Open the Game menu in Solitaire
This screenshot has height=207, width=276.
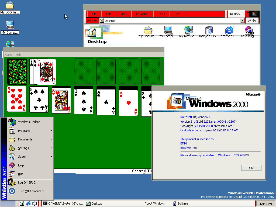tap(9, 55)
